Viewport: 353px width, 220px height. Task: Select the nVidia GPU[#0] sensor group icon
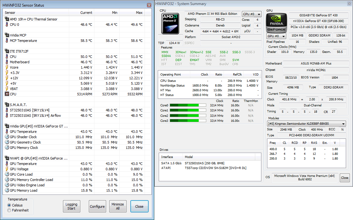click(x=7, y=126)
